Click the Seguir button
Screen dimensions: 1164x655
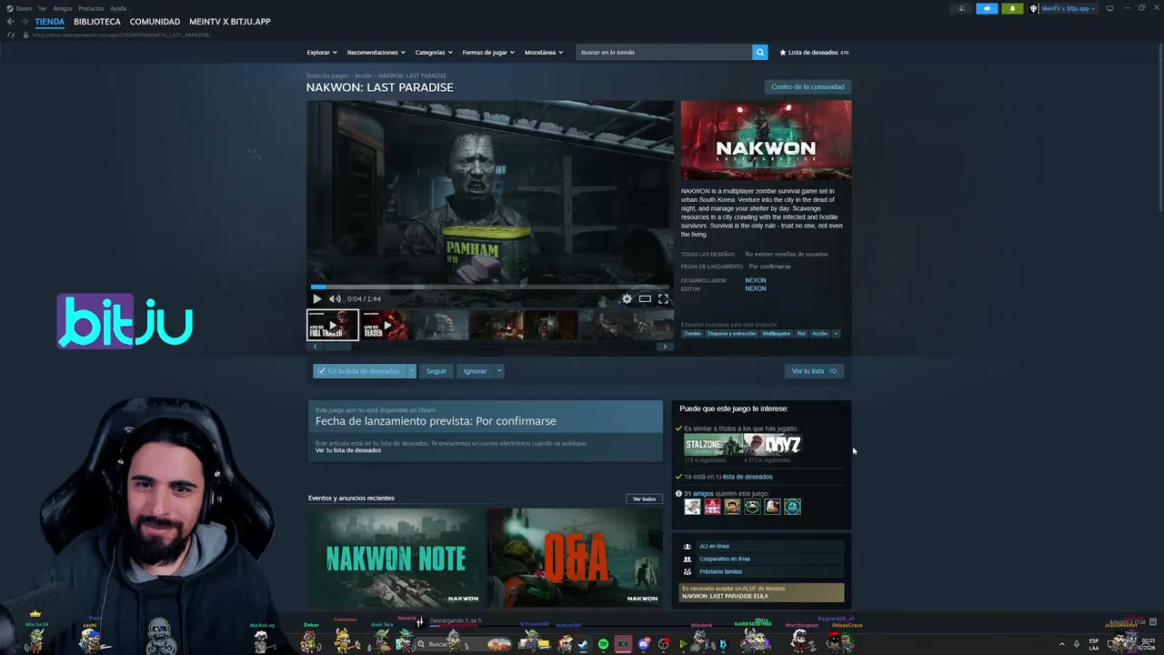coord(436,371)
